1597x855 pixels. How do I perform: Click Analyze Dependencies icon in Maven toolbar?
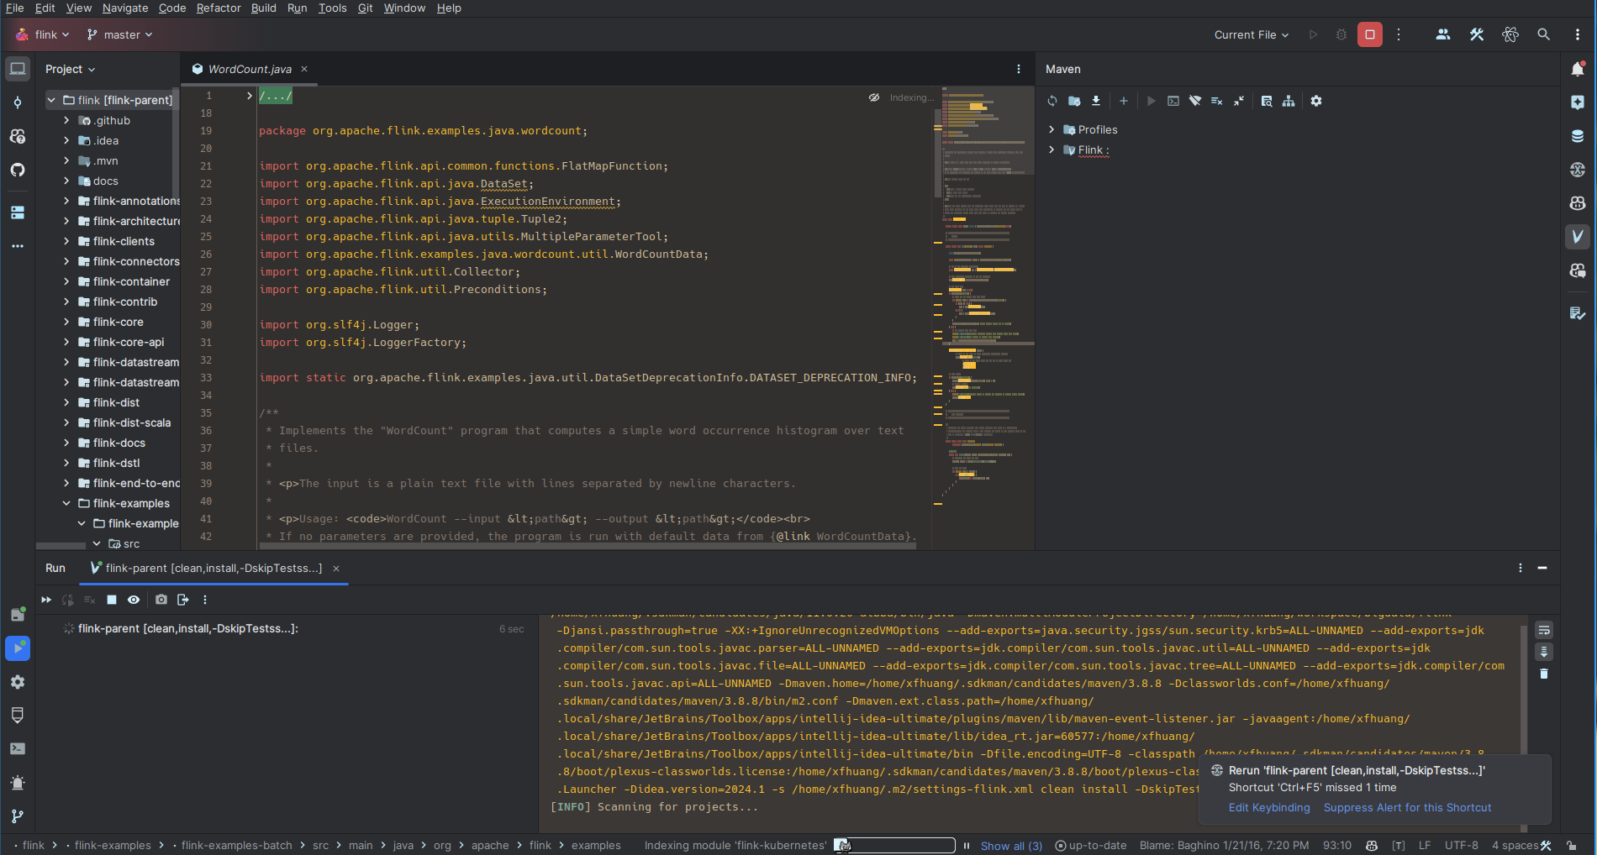(1267, 101)
